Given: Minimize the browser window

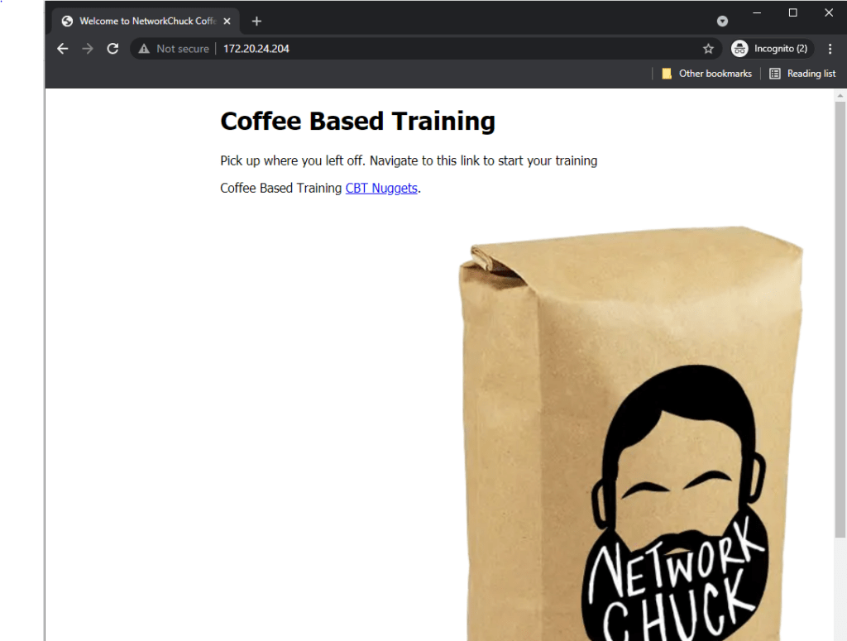Looking at the screenshot, I should [757, 12].
